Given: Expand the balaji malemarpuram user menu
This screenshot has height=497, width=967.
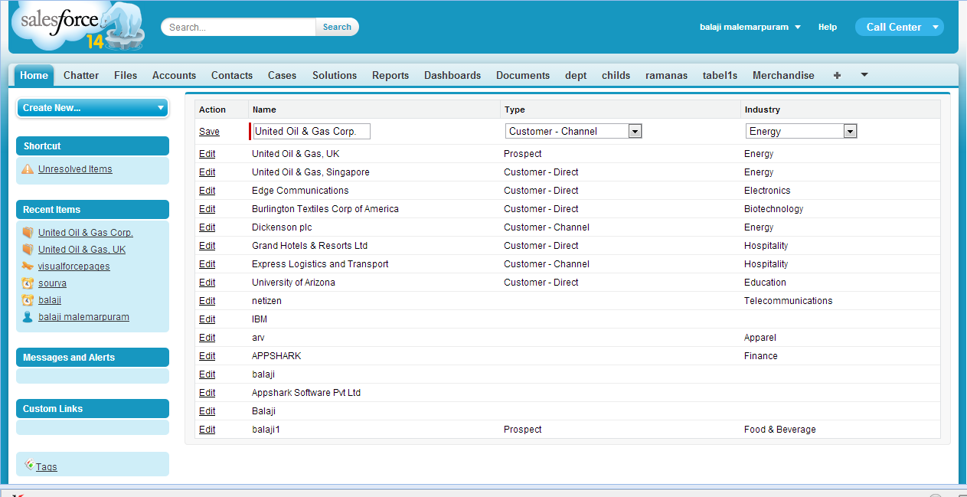Looking at the screenshot, I should point(750,27).
